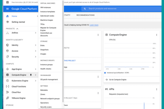164x109 pixels.
Task: Click the Getting started graduation cap icon
Action: pyautogui.click(x=7, y=22)
